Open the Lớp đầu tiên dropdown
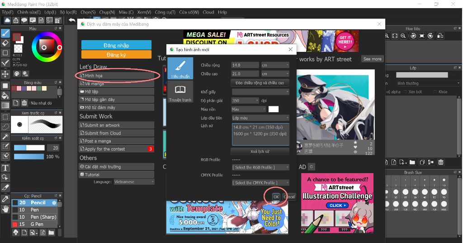The width and height of the screenshot is (463, 243). tap(260, 118)
